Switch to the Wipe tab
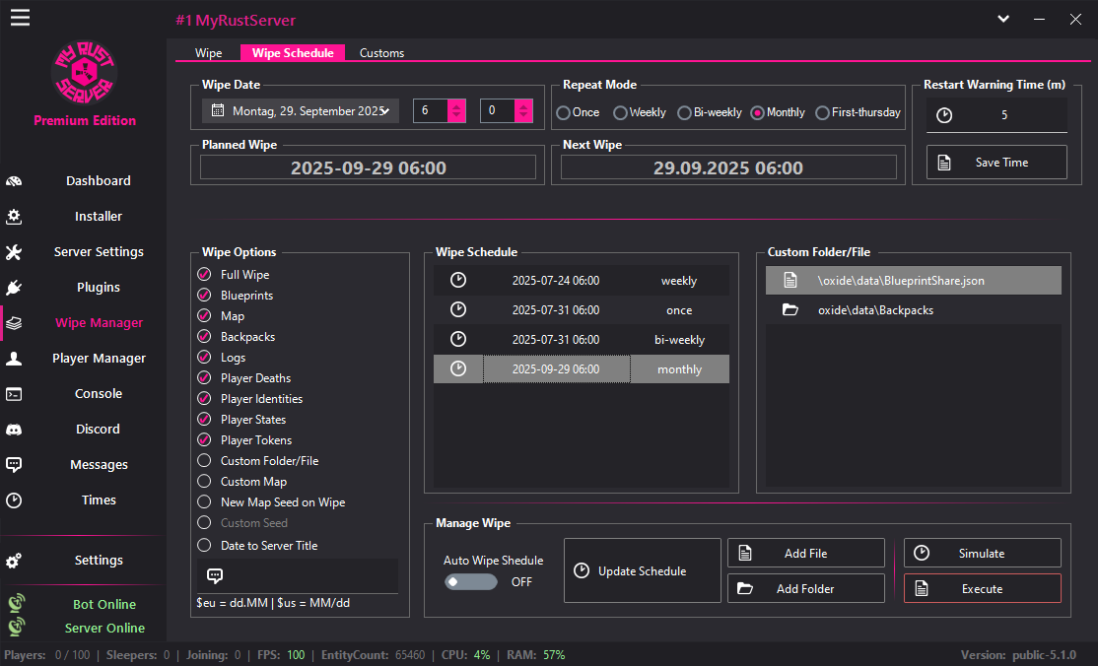1098x666 pixels. 208,52
